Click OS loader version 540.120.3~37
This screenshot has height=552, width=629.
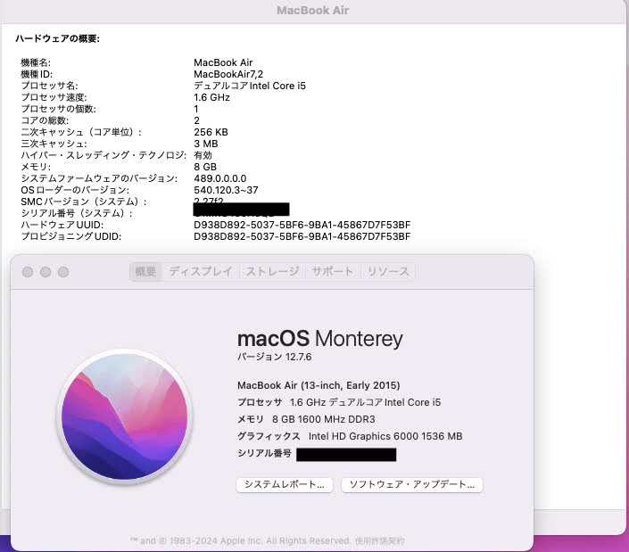(x=226, y=190)
